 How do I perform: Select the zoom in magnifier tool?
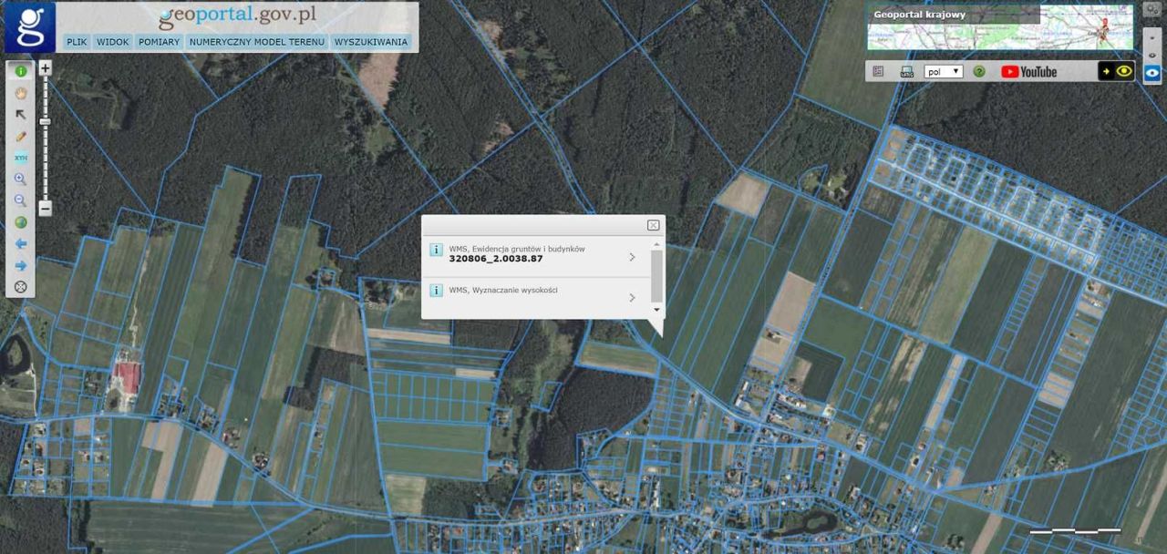click(20, 180)
